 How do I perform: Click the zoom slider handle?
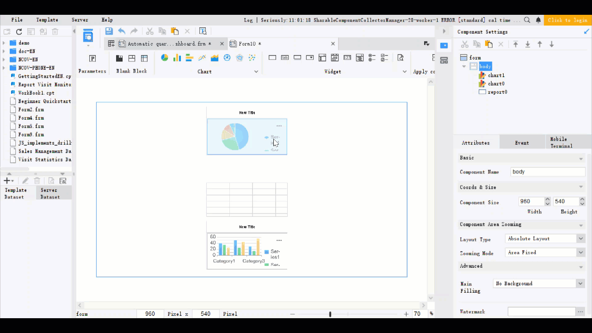pos(330,314)
